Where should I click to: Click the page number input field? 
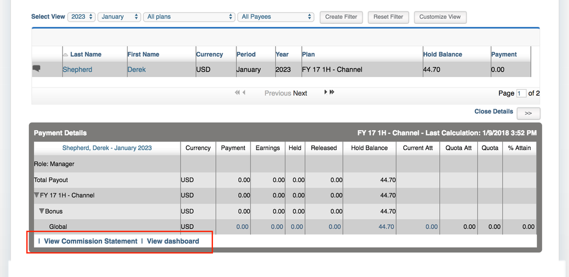pos(521,93)
